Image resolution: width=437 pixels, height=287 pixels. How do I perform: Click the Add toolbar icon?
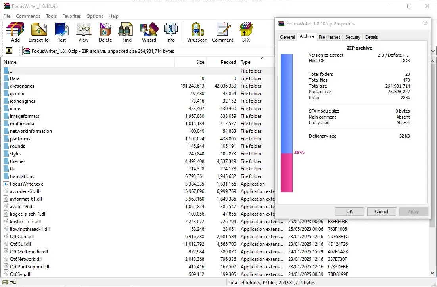coord(15,33)
